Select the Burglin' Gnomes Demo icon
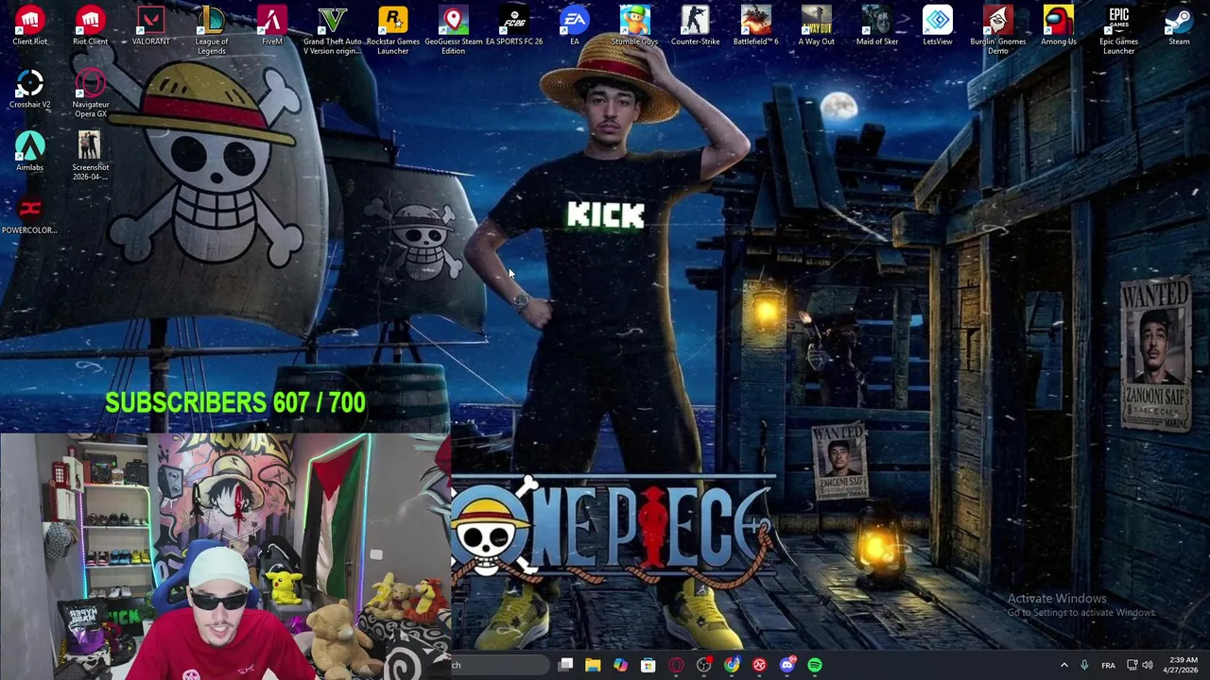Viewport: 1210px width, 680px height. pyautogui.click(x=997, y=30)
